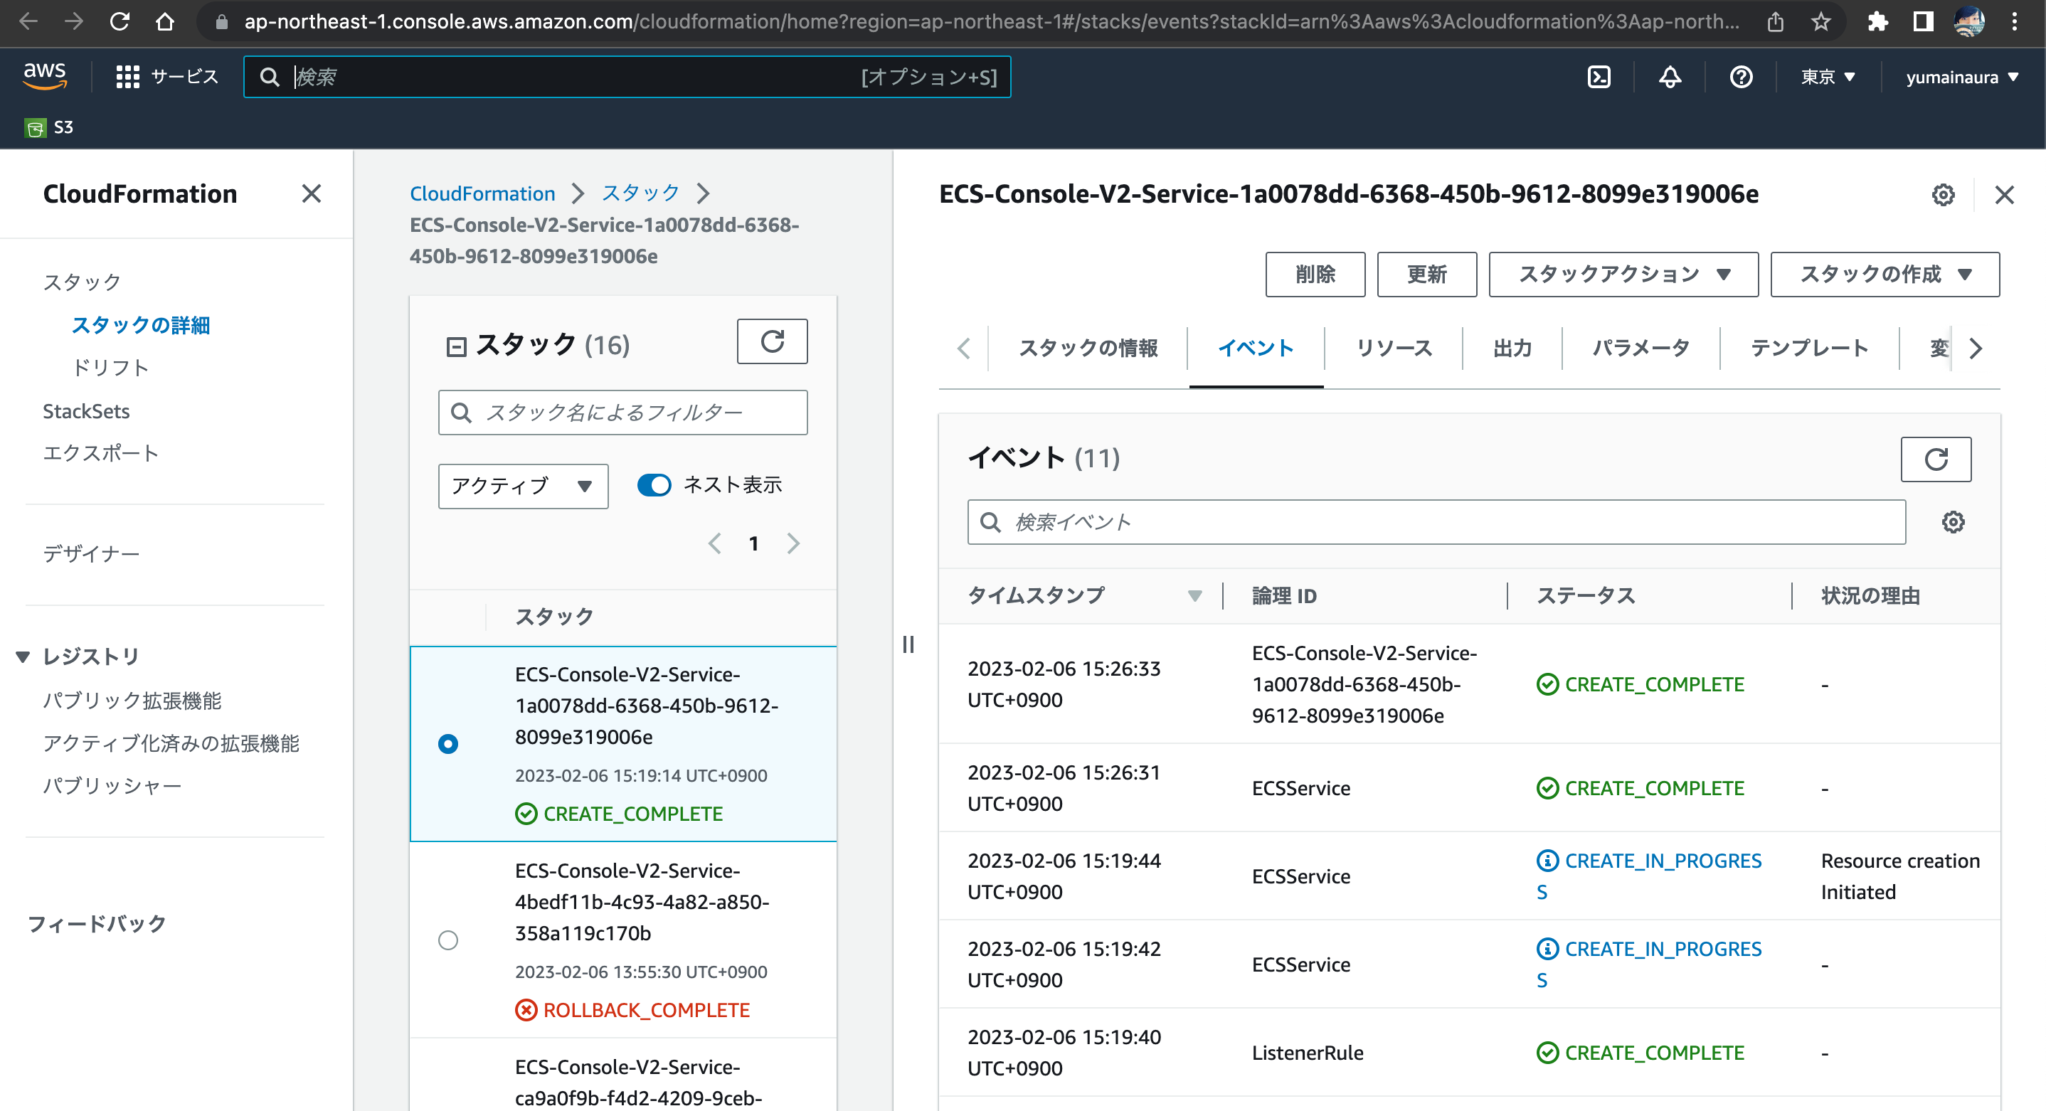Image resolution: width=2046 pixels, height=1111 pixels.
Task: Select radio for stack ending 8099e319006e
Action: [x=448, y=744]
